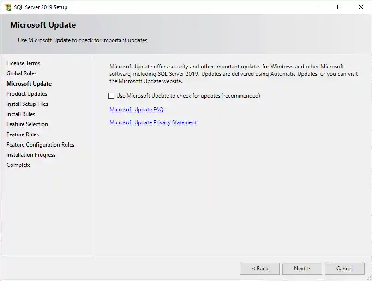Viewport: 372px width, 281px height.
Task: Select the Global Rules step
Action: tap(21, 73)
